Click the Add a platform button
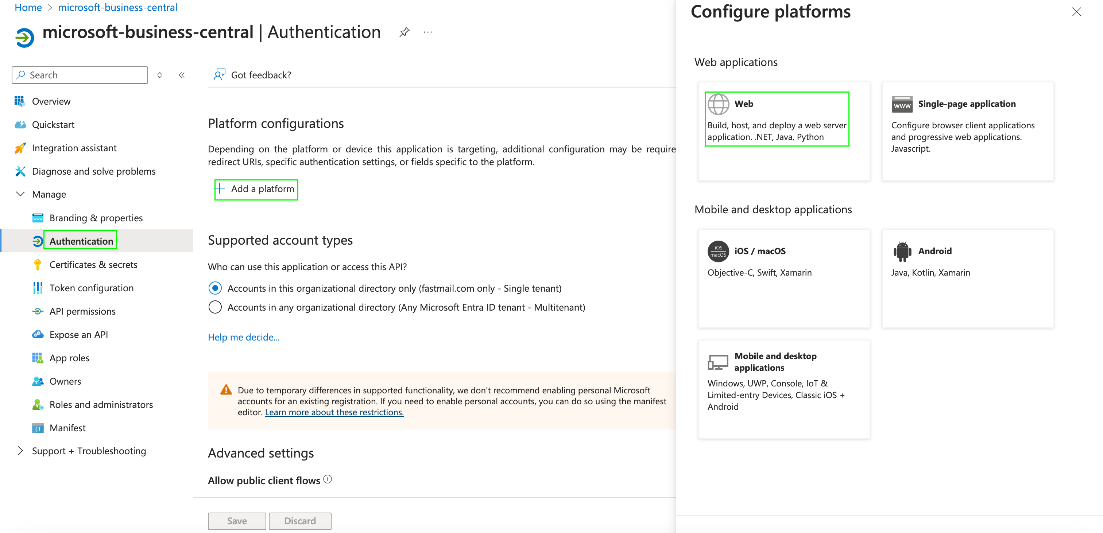 (x=256, y=189)
